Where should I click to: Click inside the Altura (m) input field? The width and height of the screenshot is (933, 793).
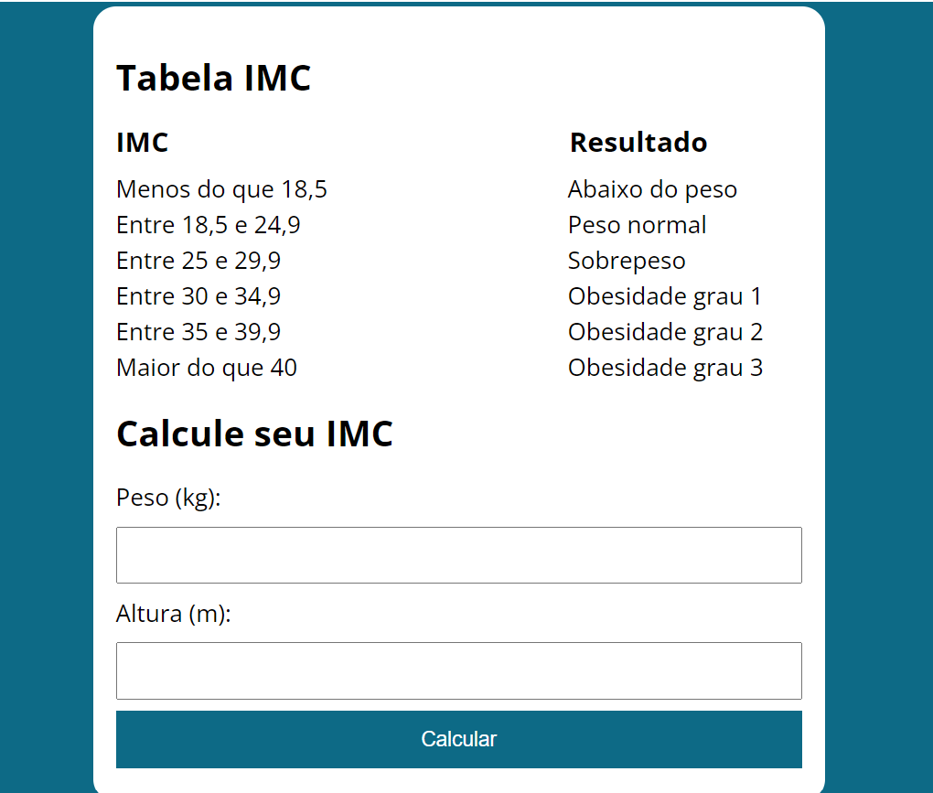[458, 670]
